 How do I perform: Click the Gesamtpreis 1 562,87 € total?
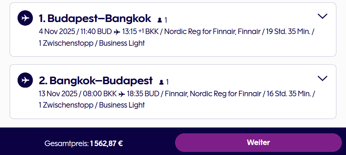point(84,143)
